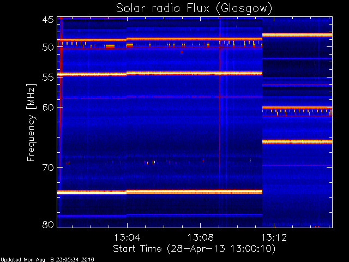The height and width of the screenshot is (262, 349).
Task: Click the 70 frequency tick label
Action: tap(48, 168)
